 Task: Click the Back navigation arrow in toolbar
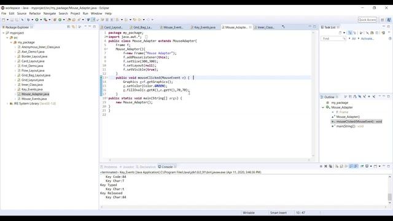click(x=139, y=20)
